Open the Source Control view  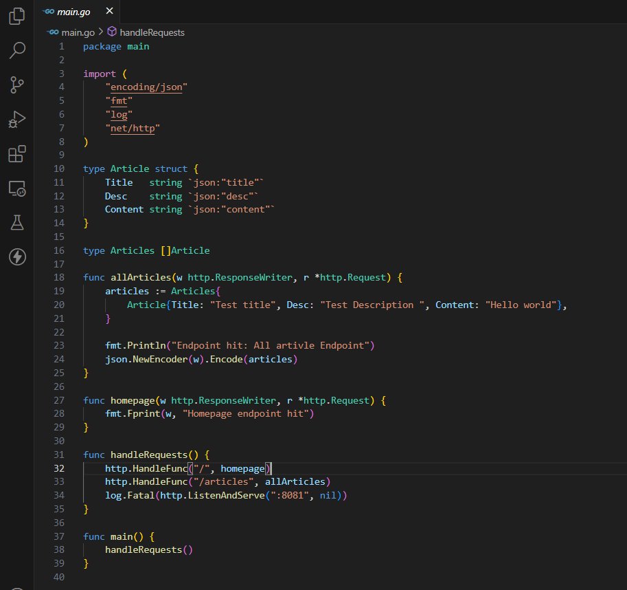click(16, 85)
